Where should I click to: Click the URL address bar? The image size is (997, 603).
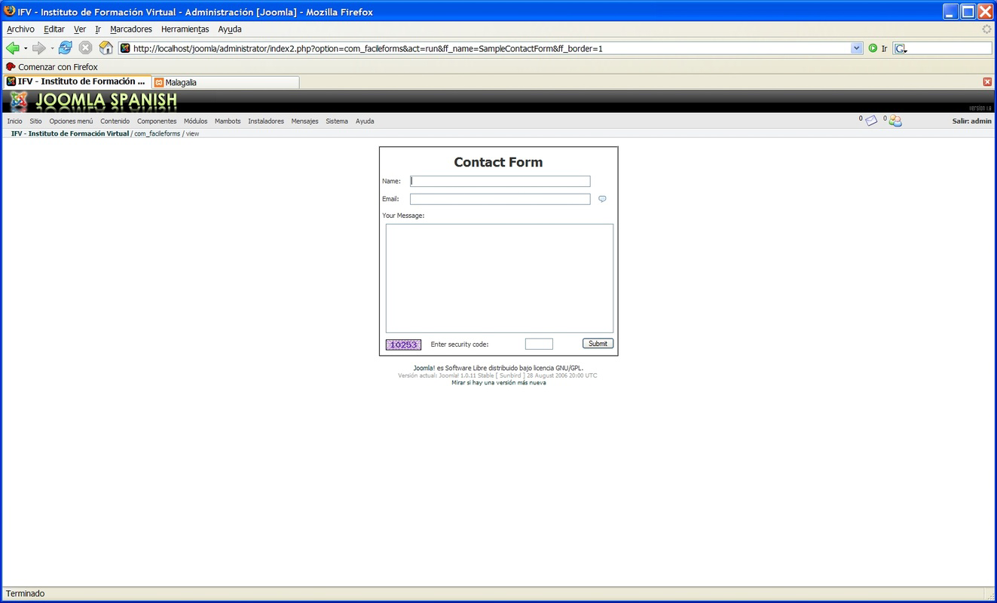(x=490, y=48)
